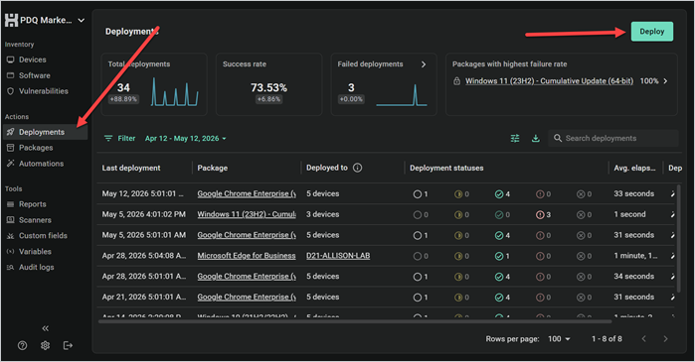The height and width of the screenshot is (362, 695).
Task: Open the D21-ALLISON-LAB device link
Action: 338,256
